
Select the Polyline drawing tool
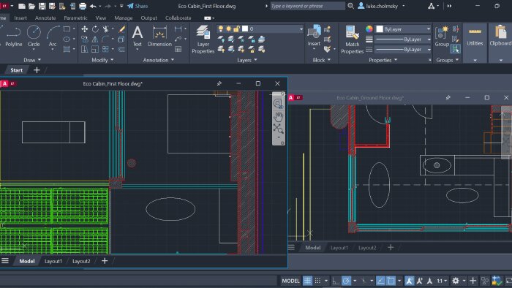[x=13, y=37]
